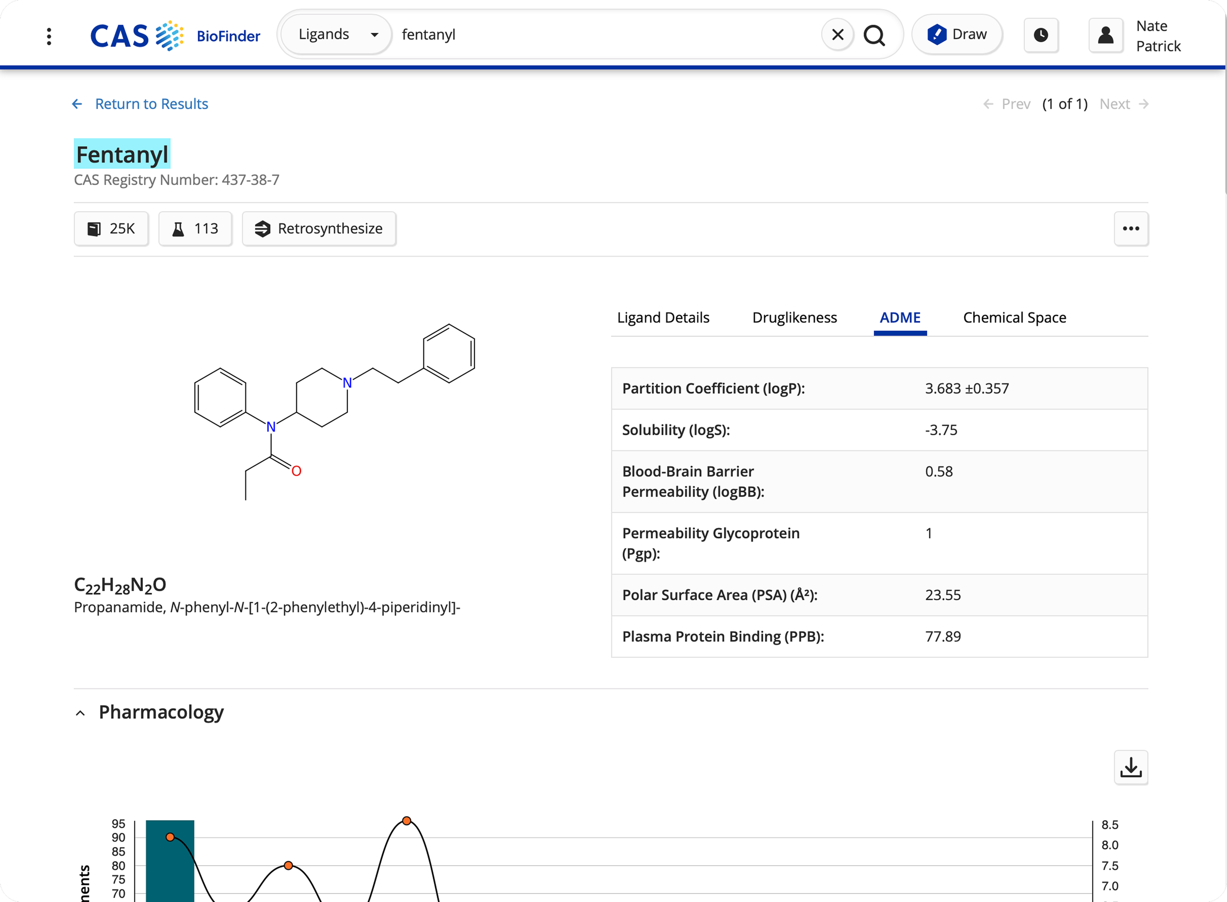This screenshot has width=1227, height=902.
Task: Run the search with the magnifier icon
Action: 875,34
